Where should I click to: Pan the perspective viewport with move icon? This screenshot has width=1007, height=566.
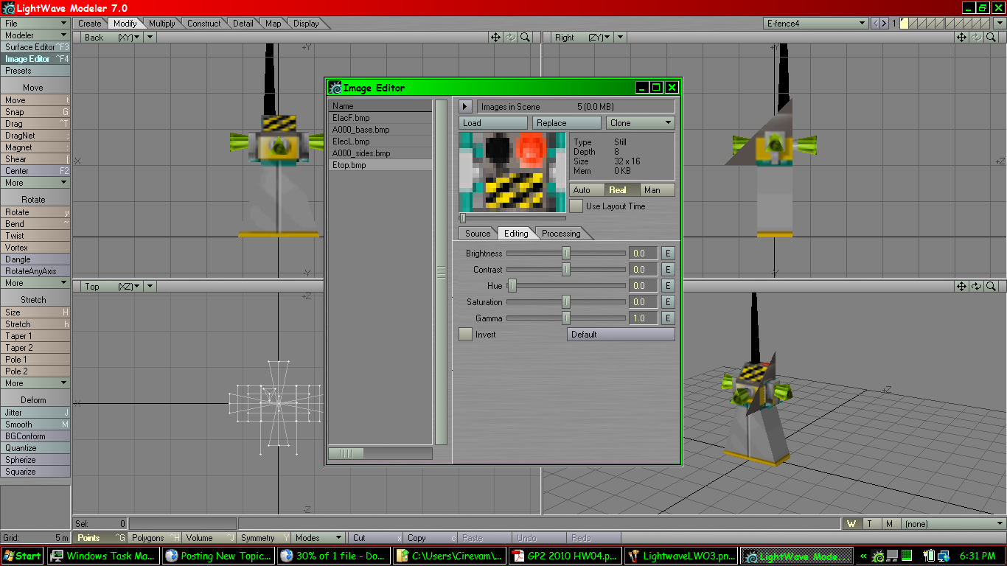(962, 286)
